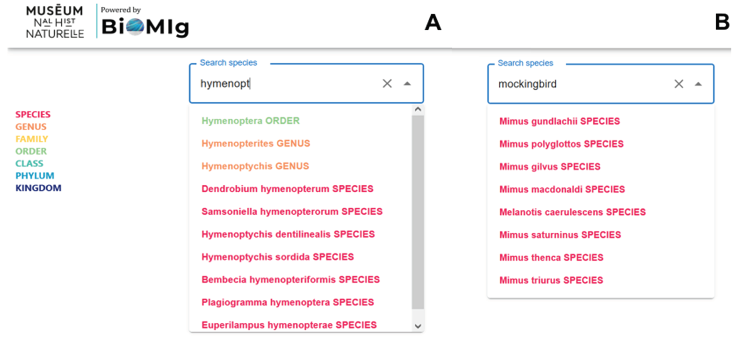Choose Hymenopterites GENUS suggestion
The height and width of the screenshot is (343, 740).
[255, 143]
